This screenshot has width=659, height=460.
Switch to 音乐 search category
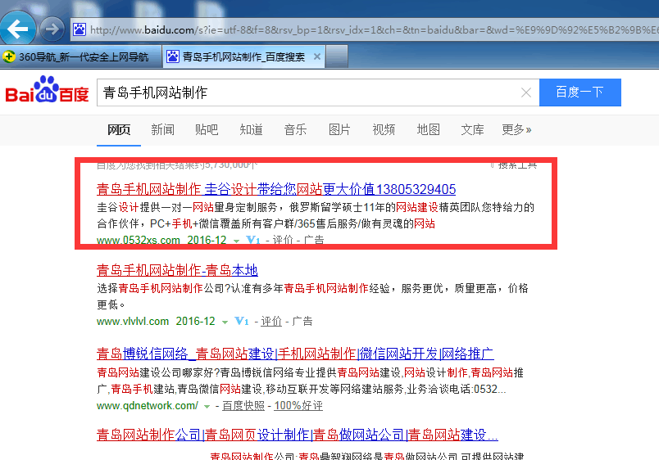[295, 129]
